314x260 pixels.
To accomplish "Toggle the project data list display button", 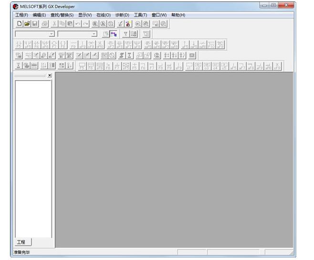I will click(114, 34).
